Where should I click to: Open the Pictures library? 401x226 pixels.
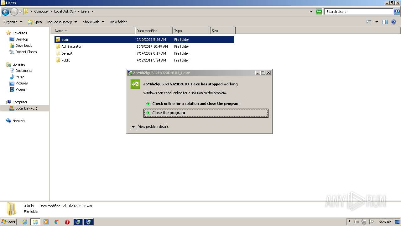(22, 83)
